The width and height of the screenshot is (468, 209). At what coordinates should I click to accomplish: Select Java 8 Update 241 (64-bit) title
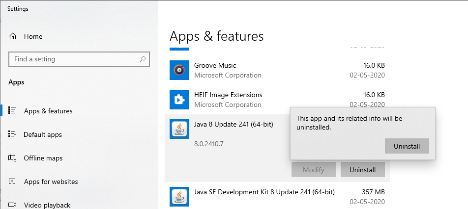click(234, 125)
